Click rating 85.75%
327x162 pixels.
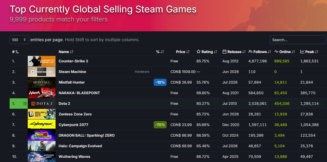coord(203,61)
